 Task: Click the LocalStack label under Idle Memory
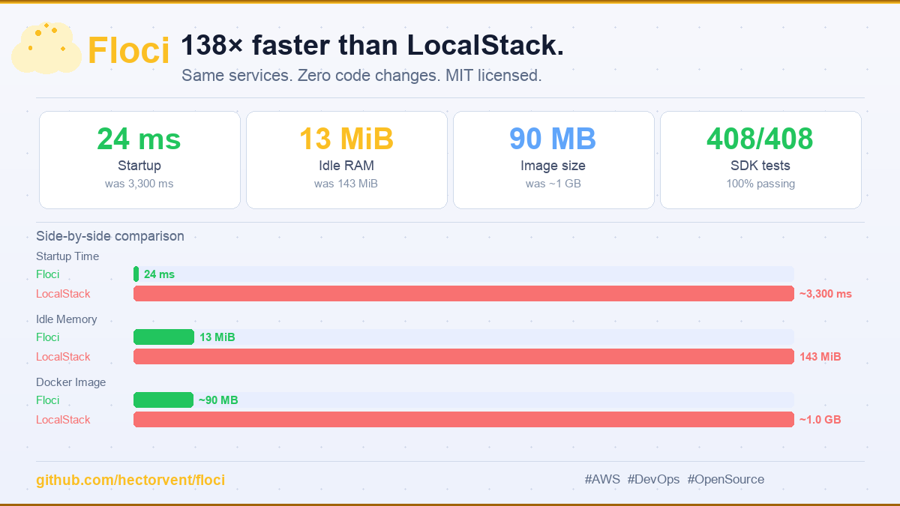pyautogui.click(x=63, y=357)
